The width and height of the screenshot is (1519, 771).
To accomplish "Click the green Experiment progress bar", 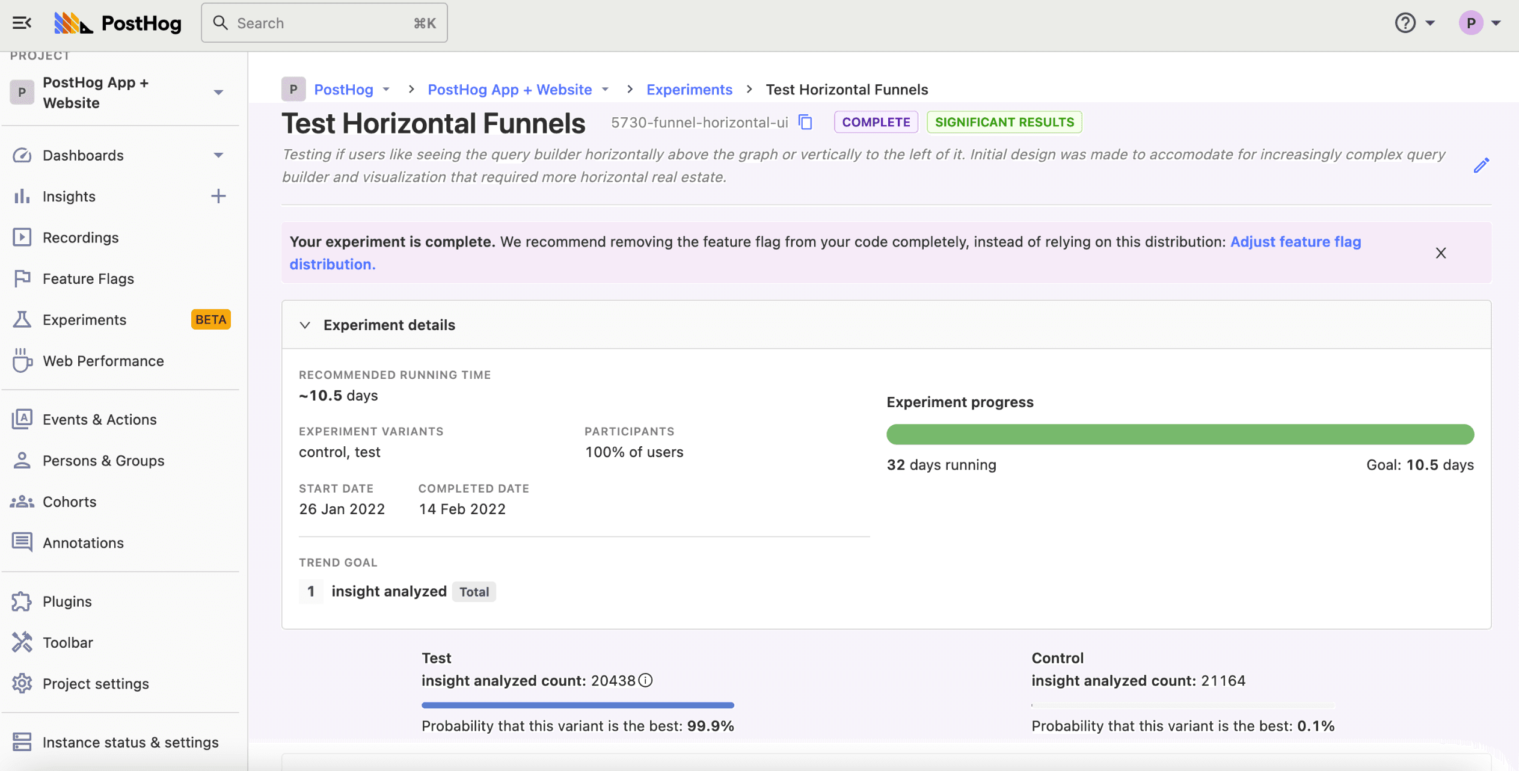I will (1180, 434).
